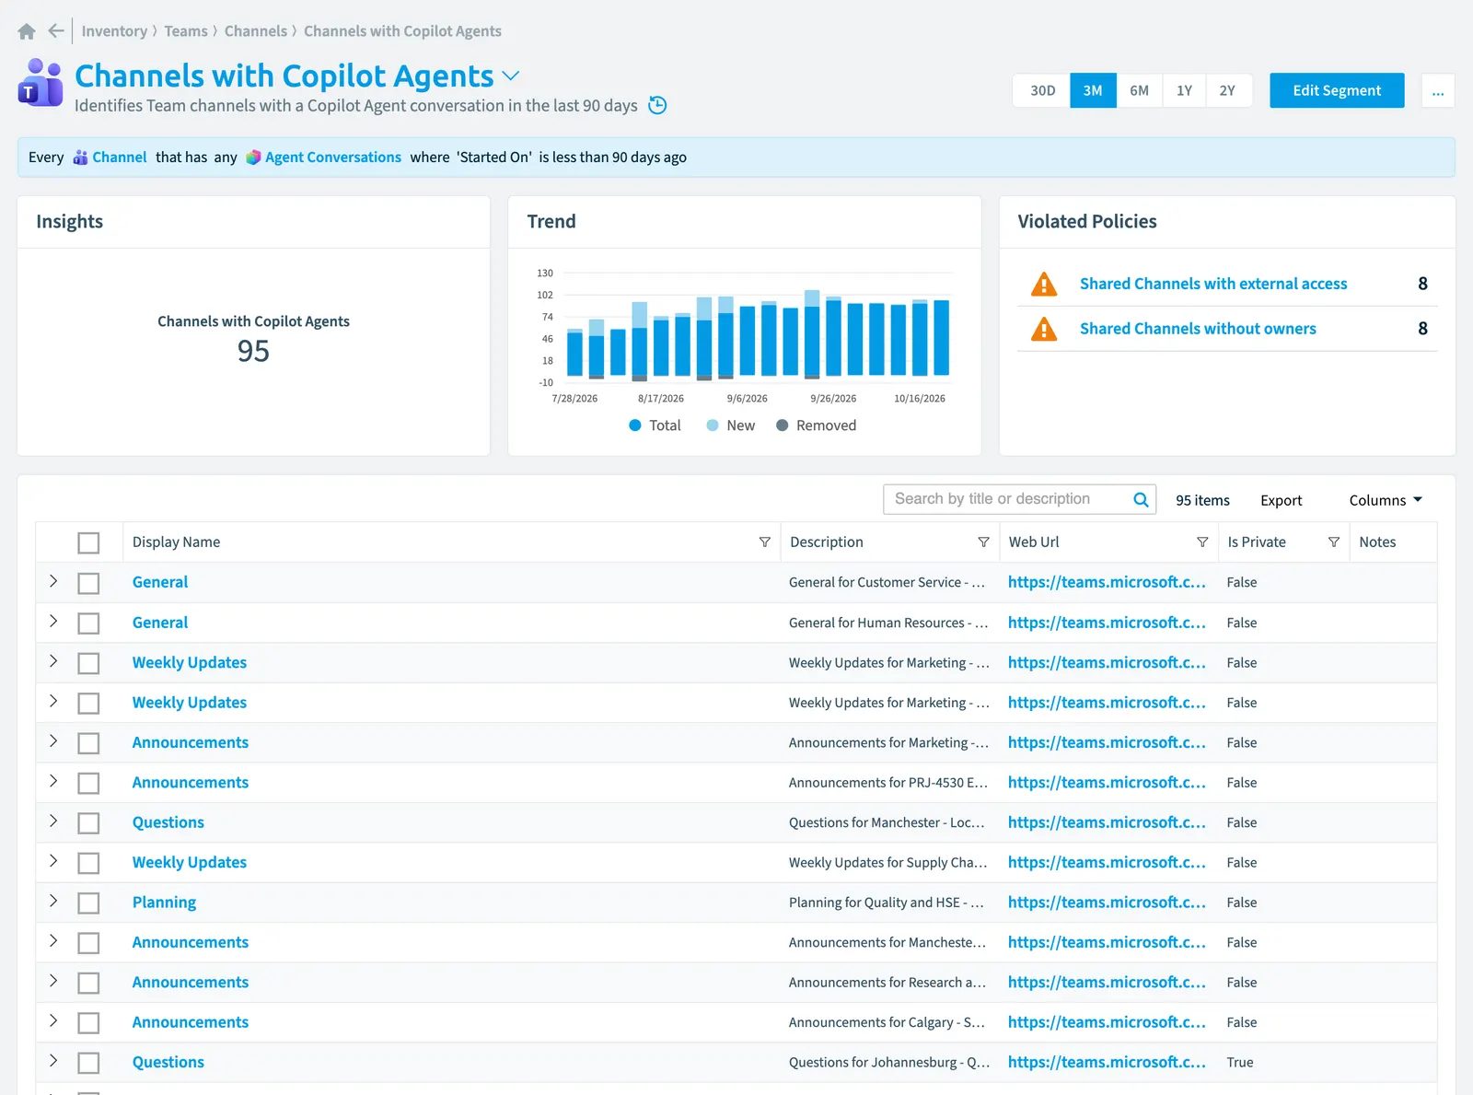The width and height of the screenshot is (1473, 1095).
Task: Expand the Announcements Calgary row
Action: (53, 1020)
